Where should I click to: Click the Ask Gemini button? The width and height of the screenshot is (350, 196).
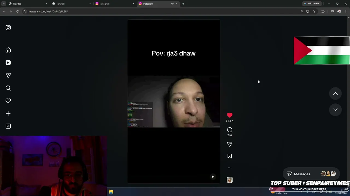click(x=311, y=4)
